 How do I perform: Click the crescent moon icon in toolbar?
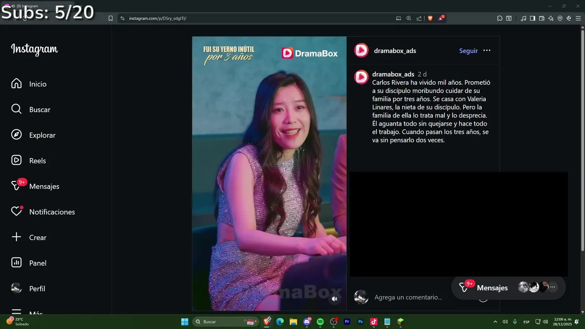569,18
